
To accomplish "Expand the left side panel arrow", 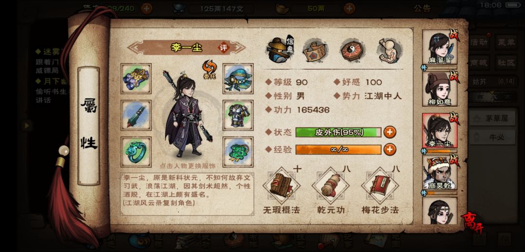I will tap(26, 126).
